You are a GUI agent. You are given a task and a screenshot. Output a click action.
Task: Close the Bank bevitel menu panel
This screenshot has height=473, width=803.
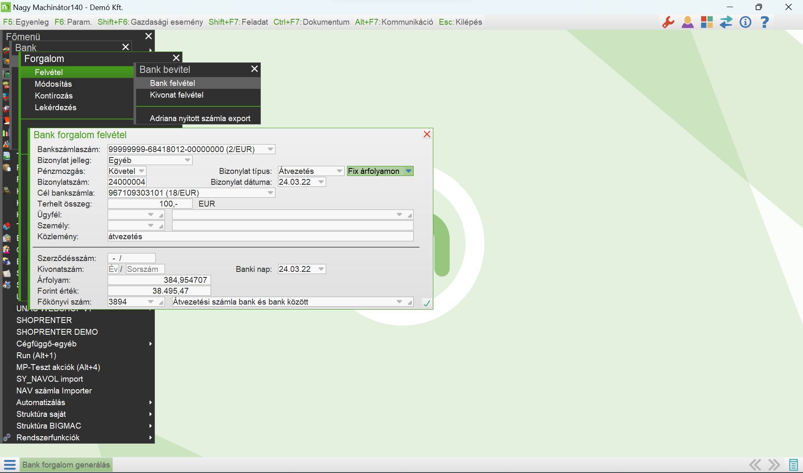(x=255, y=69)
